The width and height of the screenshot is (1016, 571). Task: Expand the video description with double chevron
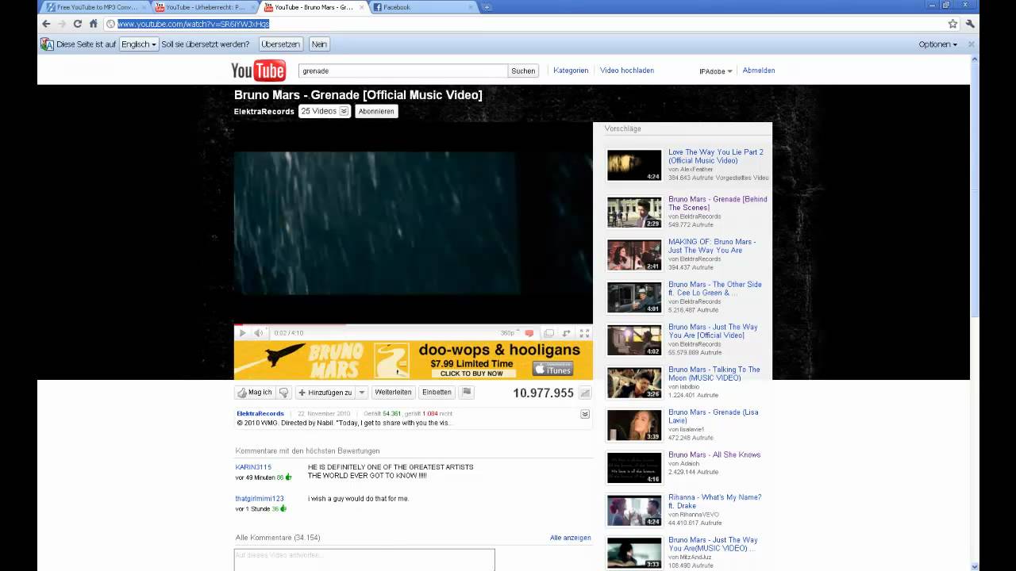pos(585,414)
